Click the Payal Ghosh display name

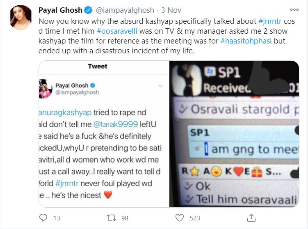pyautogui.click(x=60, y=10)
